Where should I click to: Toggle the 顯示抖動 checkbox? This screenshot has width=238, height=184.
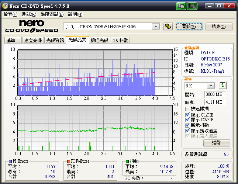[x=187, y=125]
